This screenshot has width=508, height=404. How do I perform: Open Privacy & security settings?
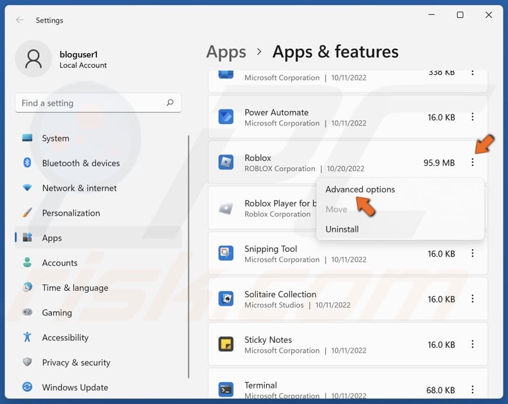tap(98, 362)
